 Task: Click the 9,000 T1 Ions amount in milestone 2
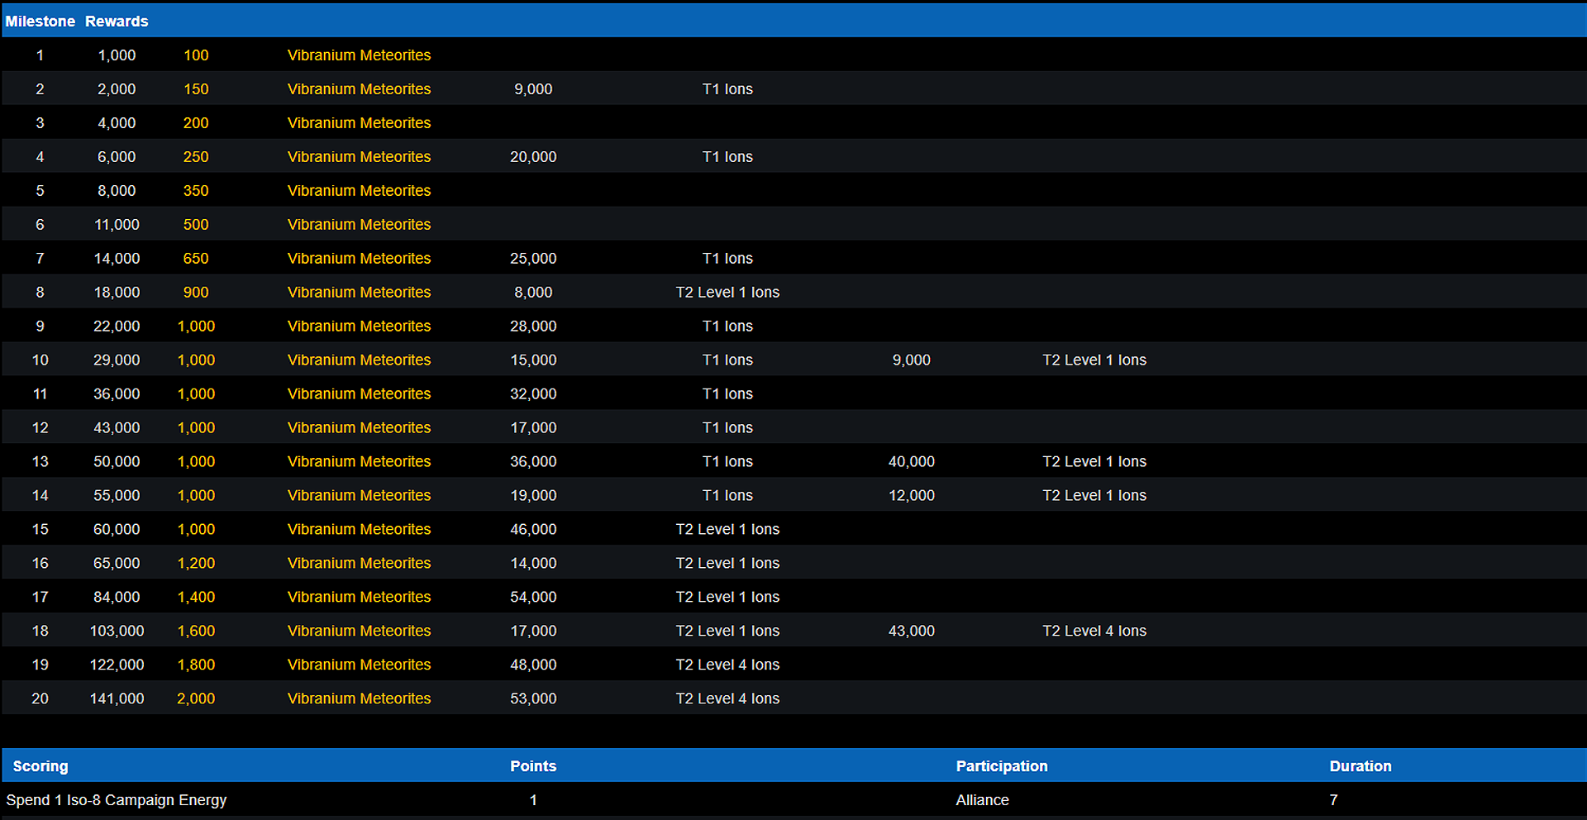coord(533,89)
